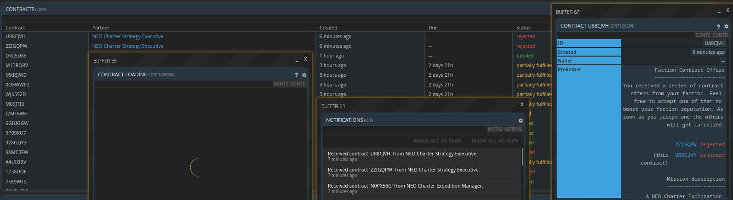Open help icon in Contract U88CJVH buffer
The width and height of the screenshot is (733, 200).
[719, 27]
